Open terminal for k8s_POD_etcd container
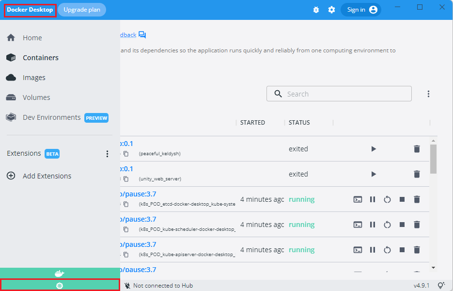 pyautogui.click(x=358, y=200)
